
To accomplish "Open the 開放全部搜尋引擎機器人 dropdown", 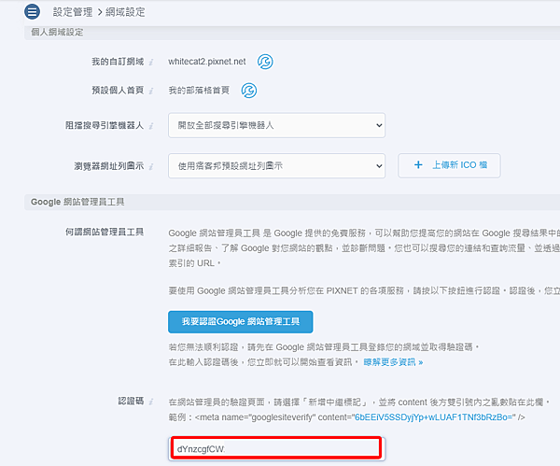I will 276,125.
